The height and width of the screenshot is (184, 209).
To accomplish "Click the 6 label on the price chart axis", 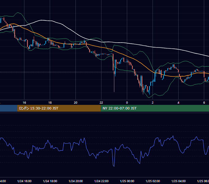I will 204,103.
